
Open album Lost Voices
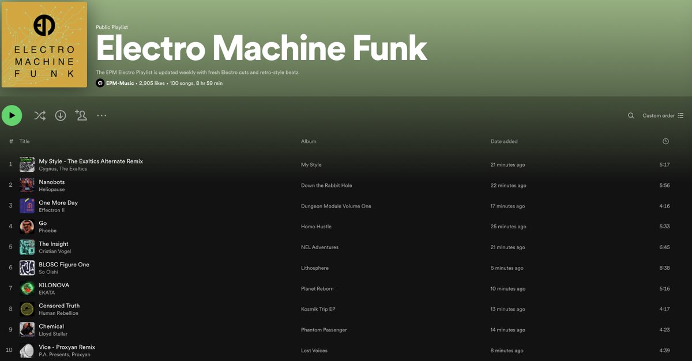pos(314,351)
